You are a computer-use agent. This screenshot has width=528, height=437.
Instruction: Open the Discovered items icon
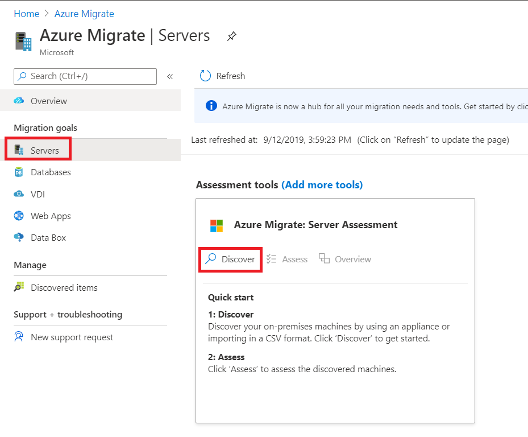19,287
